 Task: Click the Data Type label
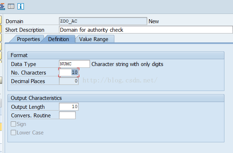24,64
